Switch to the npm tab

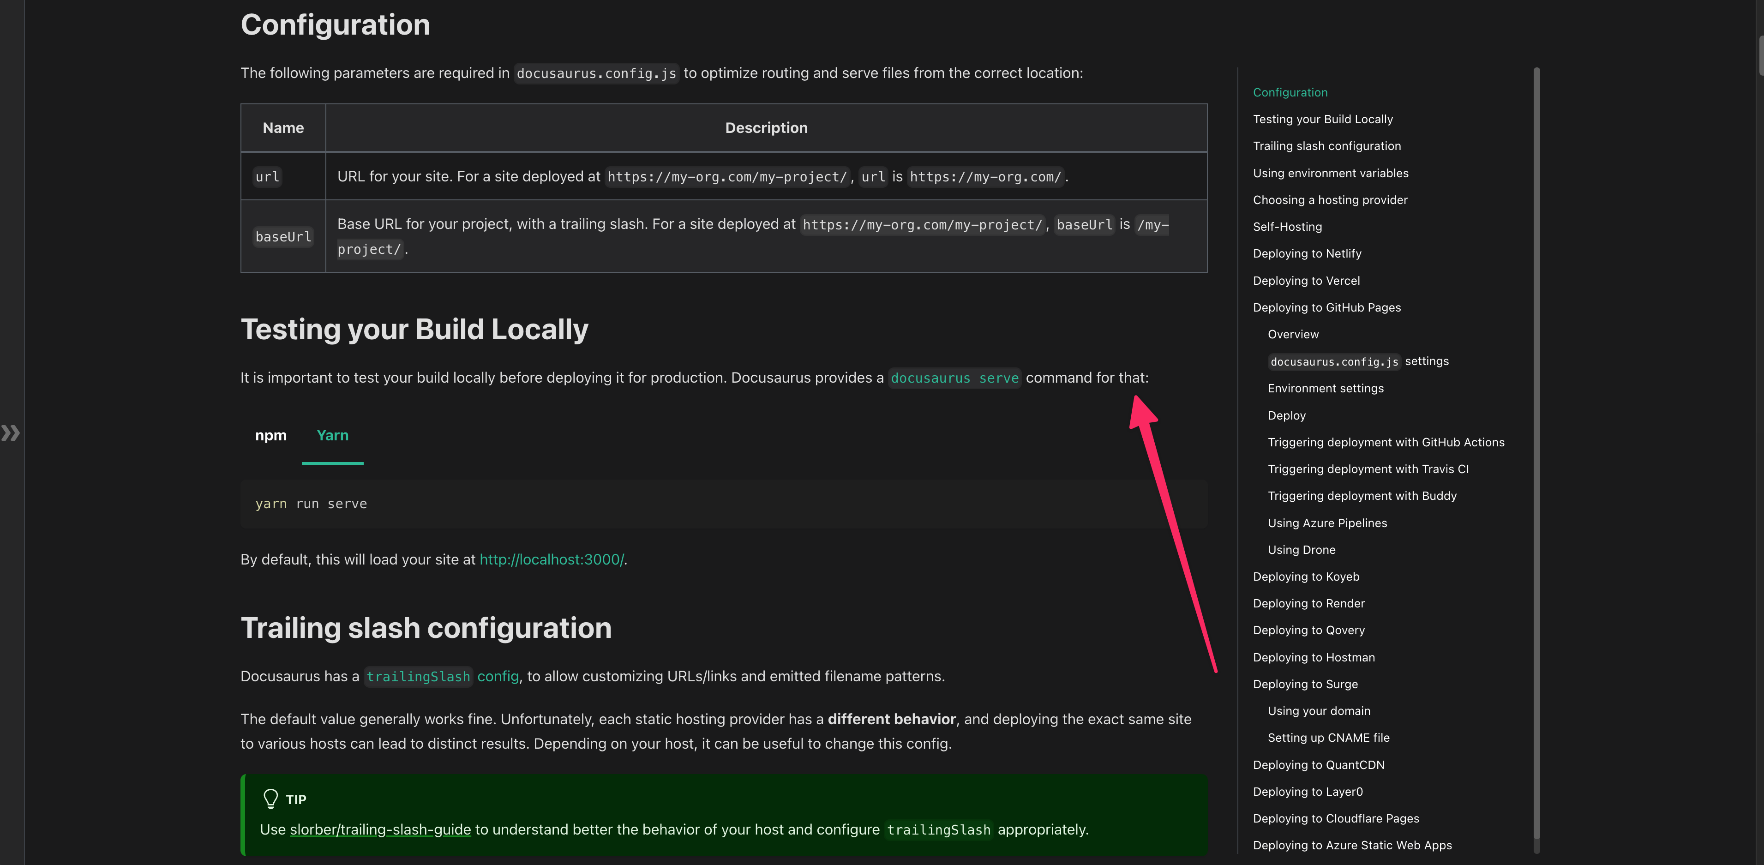[x=270, y=436]
